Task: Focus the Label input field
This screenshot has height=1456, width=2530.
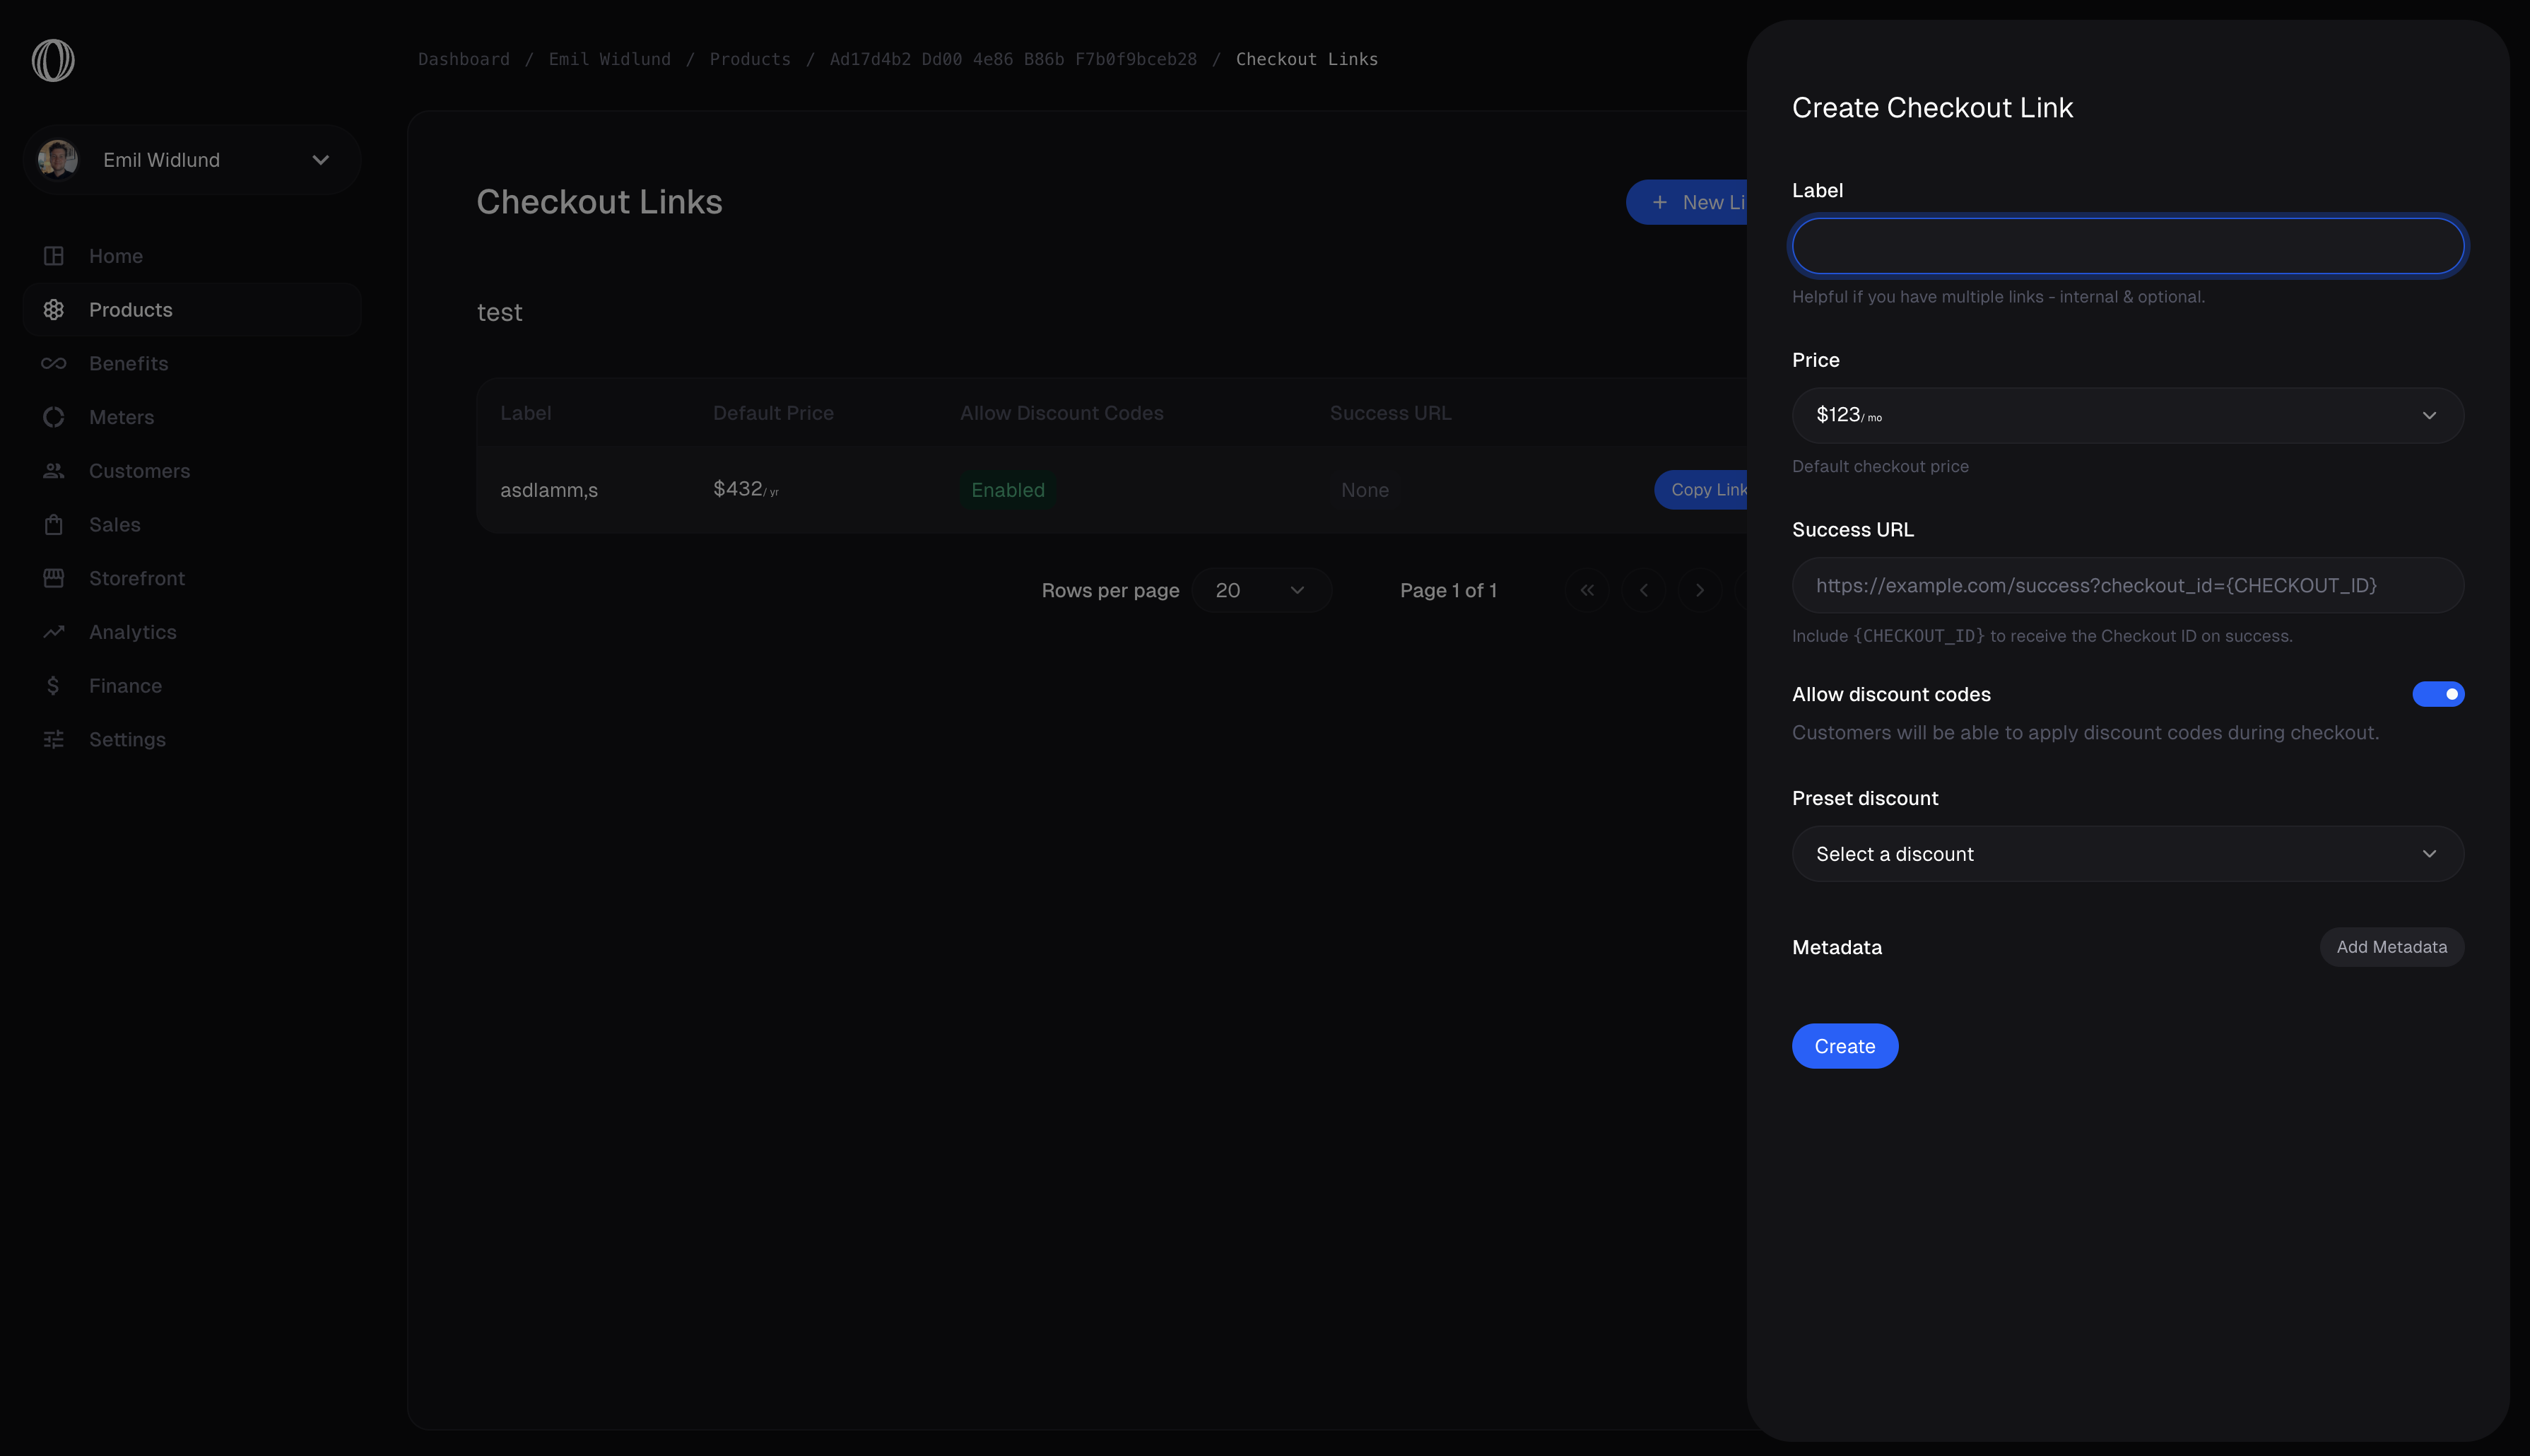Action: 2127,246
